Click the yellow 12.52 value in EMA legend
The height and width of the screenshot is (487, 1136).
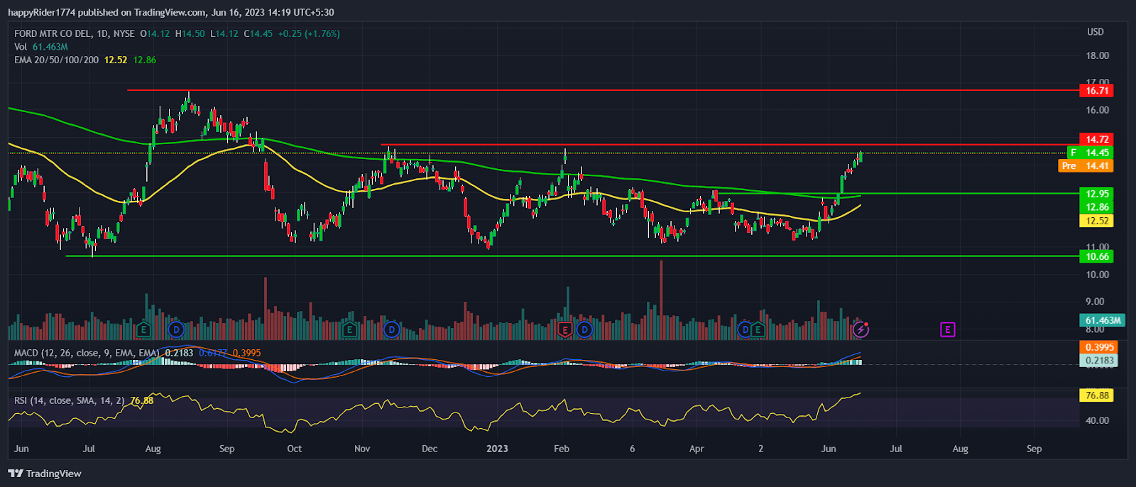(116, 60)
